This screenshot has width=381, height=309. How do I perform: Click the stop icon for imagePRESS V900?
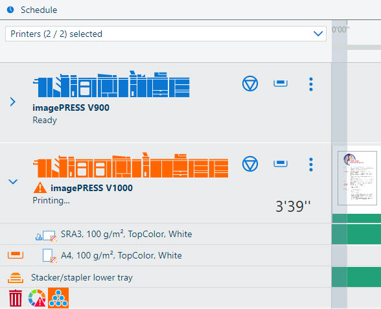point(250,84)
